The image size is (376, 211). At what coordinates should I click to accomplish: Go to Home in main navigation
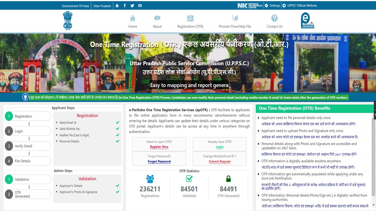pyautogui.click(x=133, y=22)
